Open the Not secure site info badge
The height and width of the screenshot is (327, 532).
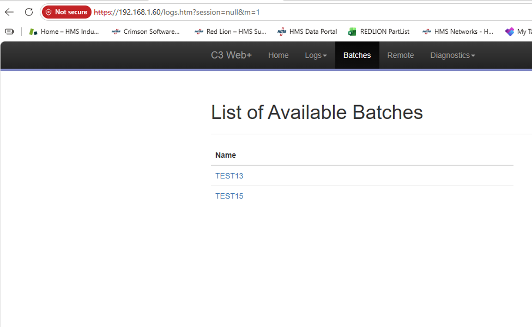coord(67,12)
